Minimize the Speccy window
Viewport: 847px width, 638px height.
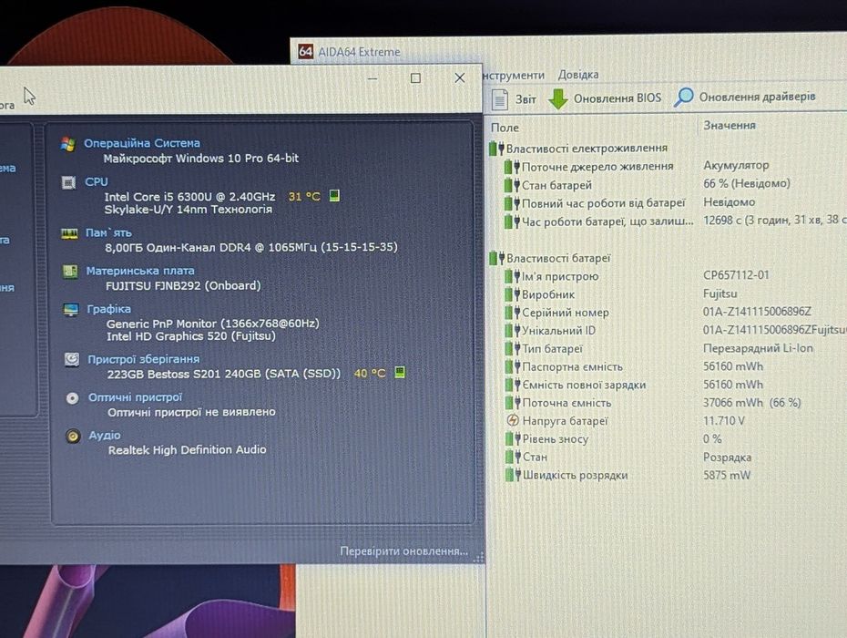pos(372,78)
